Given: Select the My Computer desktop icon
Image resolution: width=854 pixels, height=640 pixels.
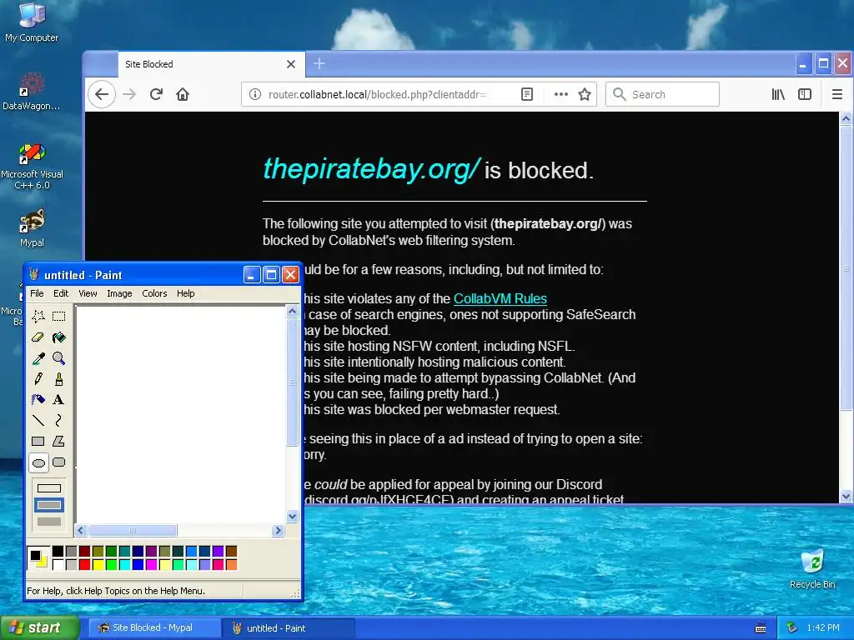Looking at the screenshot, I should (x=32, y=22).
